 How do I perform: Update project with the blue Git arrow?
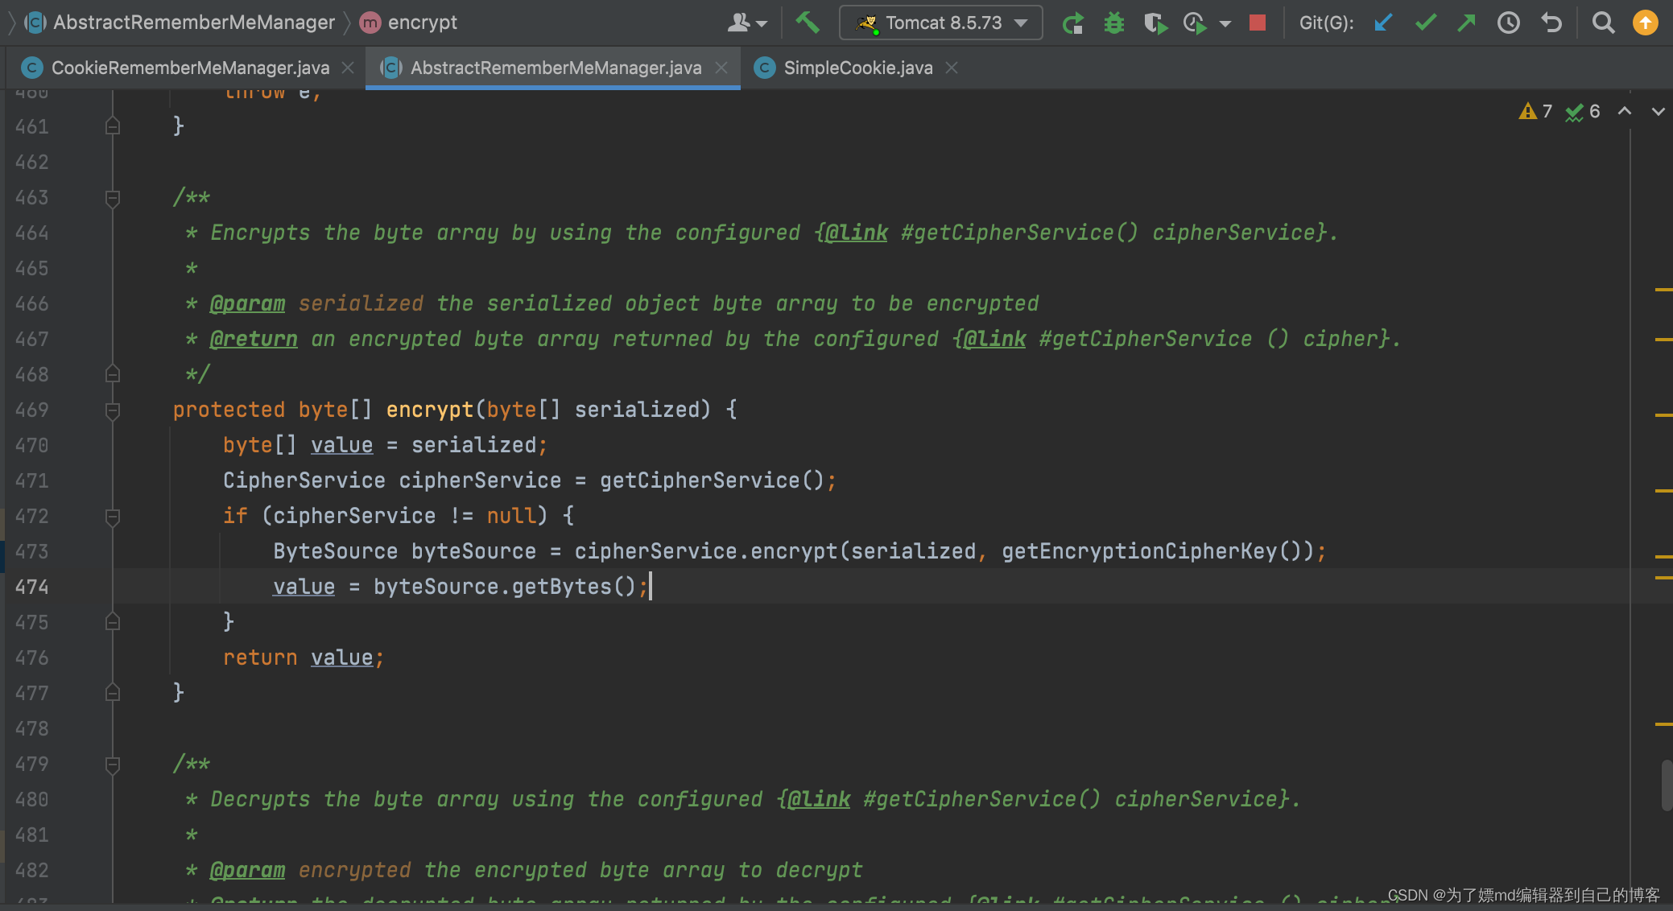pos(1383,23)
